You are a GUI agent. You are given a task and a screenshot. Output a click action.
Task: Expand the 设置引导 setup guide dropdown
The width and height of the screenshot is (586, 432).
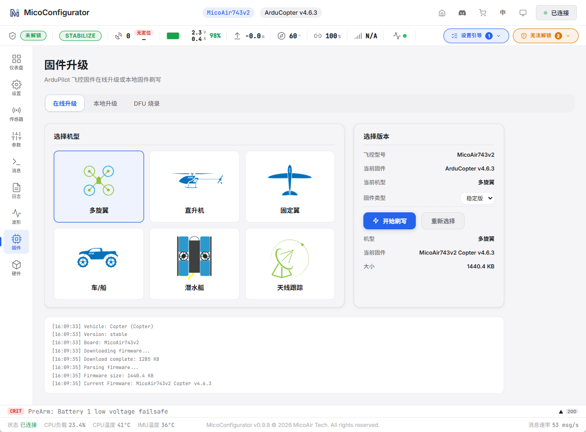[x=476, y=36]
